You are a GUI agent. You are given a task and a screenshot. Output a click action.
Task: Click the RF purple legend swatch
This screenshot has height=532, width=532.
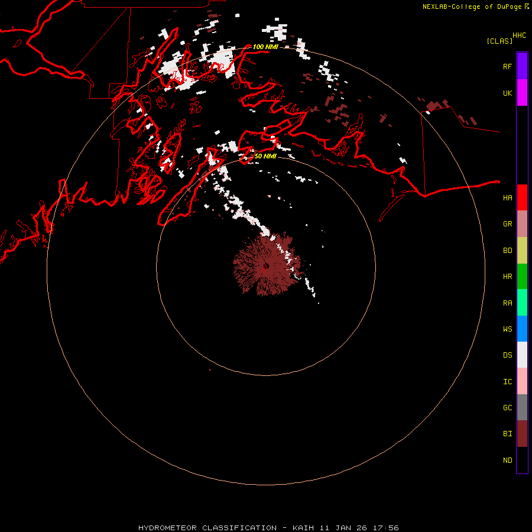click(x=522, y=66)
